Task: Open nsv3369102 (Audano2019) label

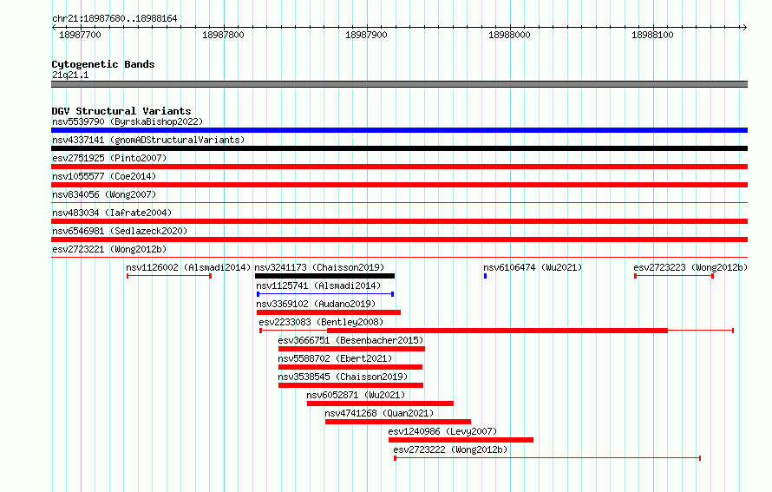Action: 316,304
